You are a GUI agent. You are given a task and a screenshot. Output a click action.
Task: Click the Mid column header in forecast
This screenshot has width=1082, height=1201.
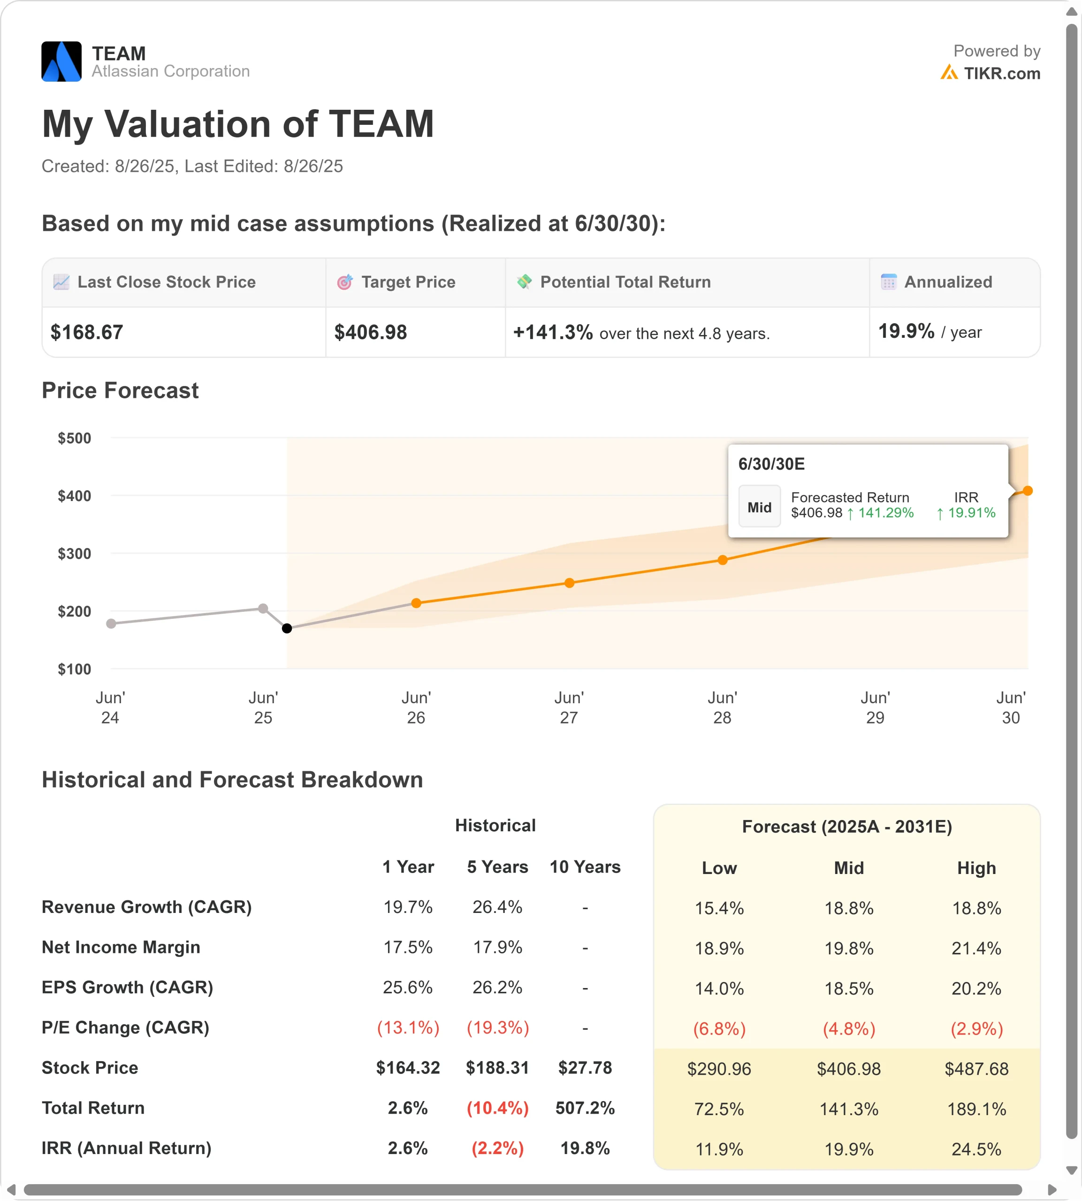coord(848,867)
